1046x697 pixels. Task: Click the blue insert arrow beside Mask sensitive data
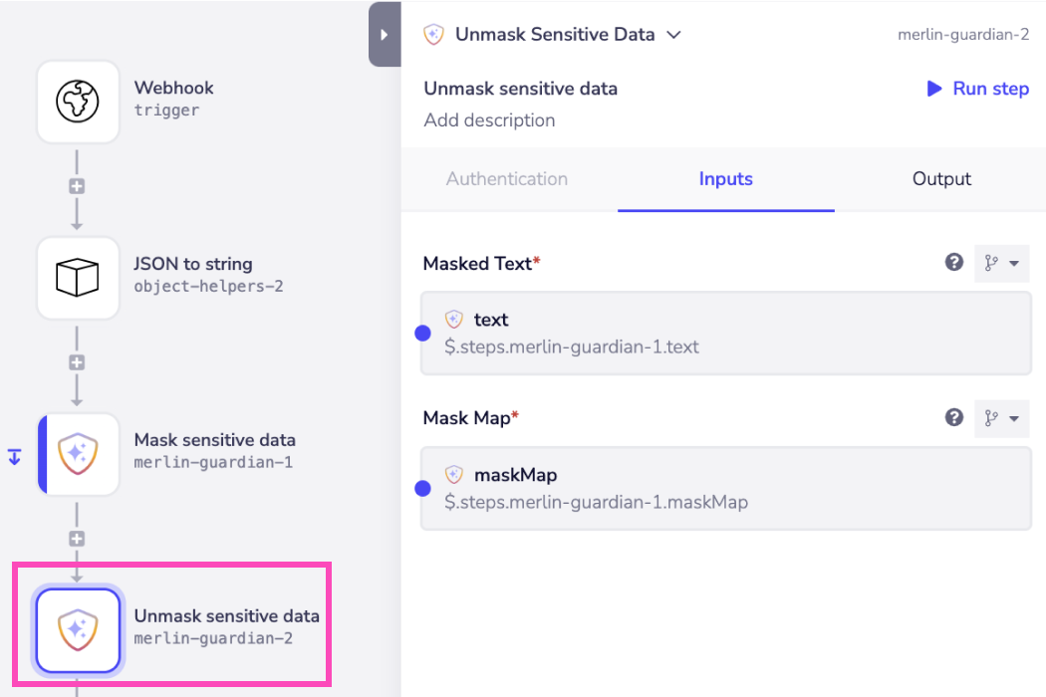pyautogui.click(x=14, y=456)
